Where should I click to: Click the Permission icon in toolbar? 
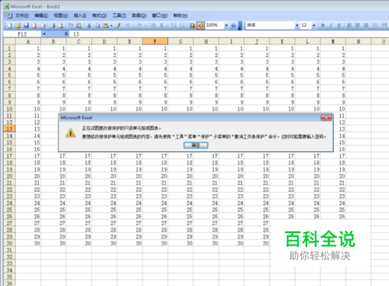(34, 26)
